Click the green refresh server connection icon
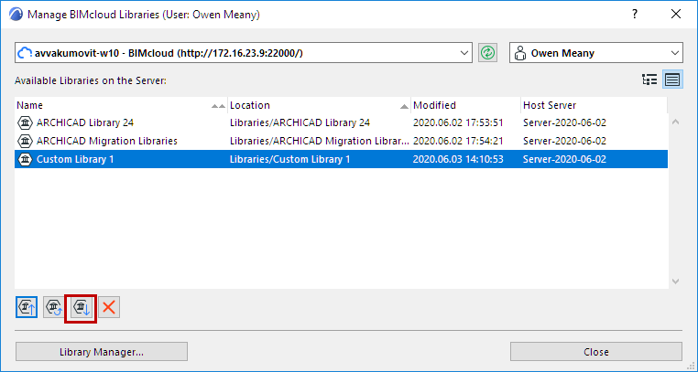 [488, 53]
